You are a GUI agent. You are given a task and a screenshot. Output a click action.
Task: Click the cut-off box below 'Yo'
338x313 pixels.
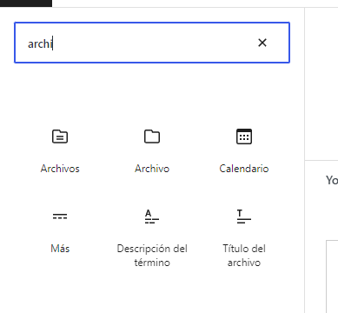pos(332,276)
